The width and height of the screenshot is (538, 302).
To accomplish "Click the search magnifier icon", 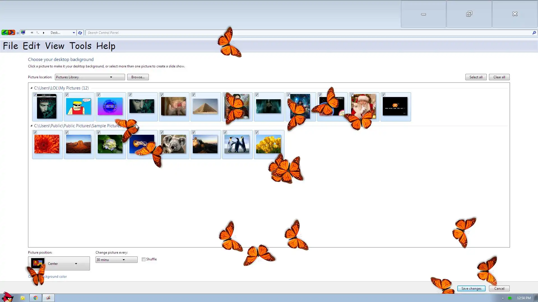I will pyautogui.click(x=534, y=33).
